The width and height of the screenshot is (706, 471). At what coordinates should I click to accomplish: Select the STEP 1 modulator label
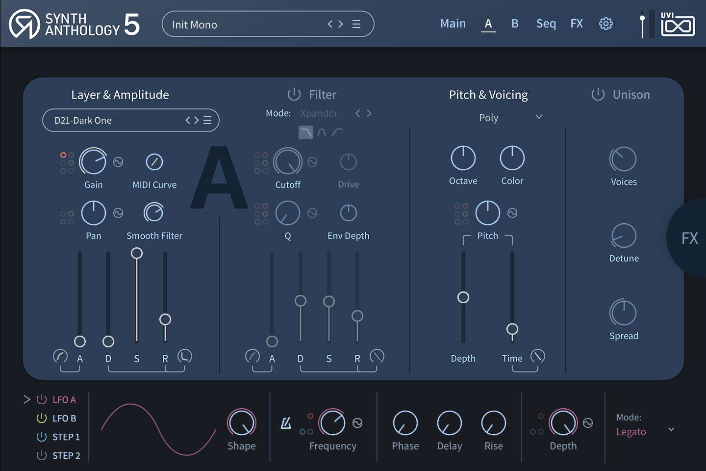point(66,437)
